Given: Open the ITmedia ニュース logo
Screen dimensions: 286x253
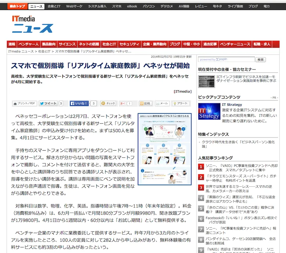Looking at the screenshot, I should [x=32, y=24].
